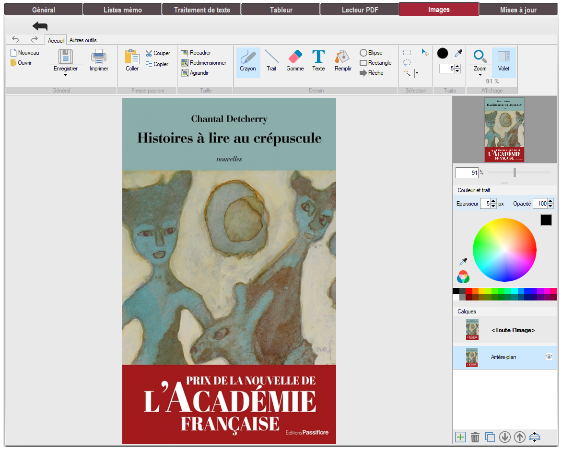The width and height of the screenshot is (562, 450).
Task: Activate the lasso selection tool
Action: [407, 63]
